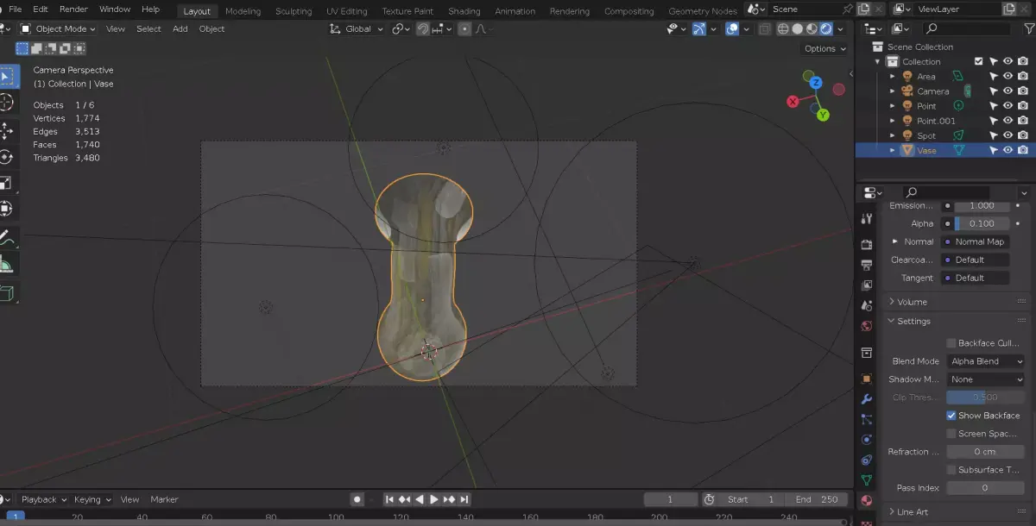Open the Render menu
The height and width of the screenshot is (526, 1036).
click(73, 9)
